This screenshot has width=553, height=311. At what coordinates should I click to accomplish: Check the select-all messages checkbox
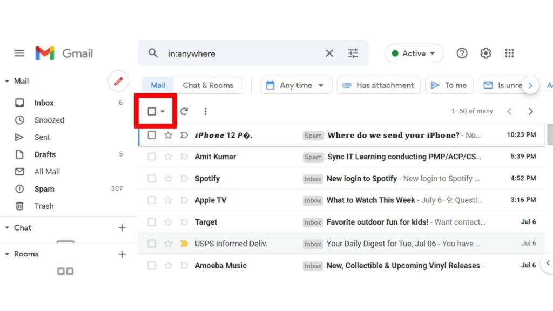151,111
